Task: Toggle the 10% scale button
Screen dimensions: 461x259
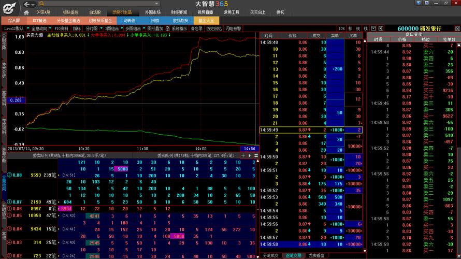Action: pos(341,28)
